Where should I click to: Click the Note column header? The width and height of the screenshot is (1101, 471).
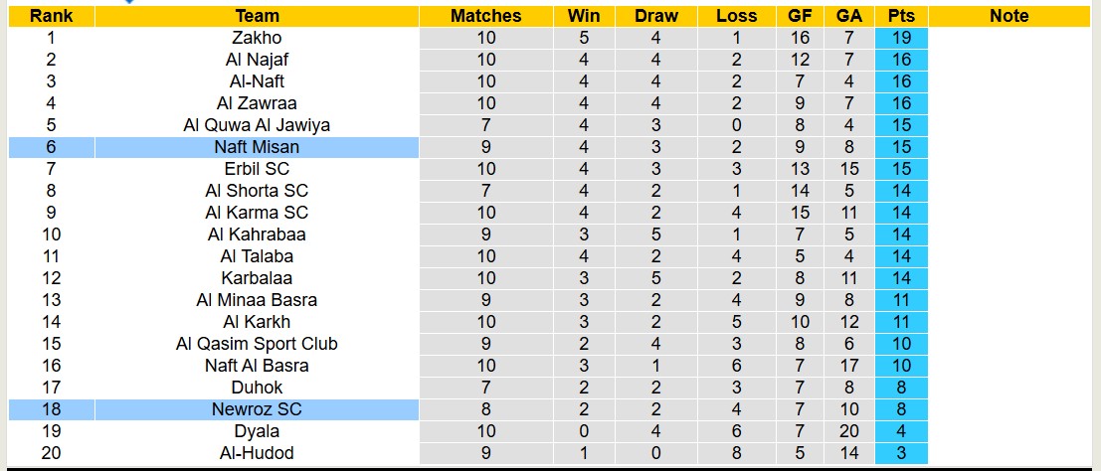pos(1009,16)
